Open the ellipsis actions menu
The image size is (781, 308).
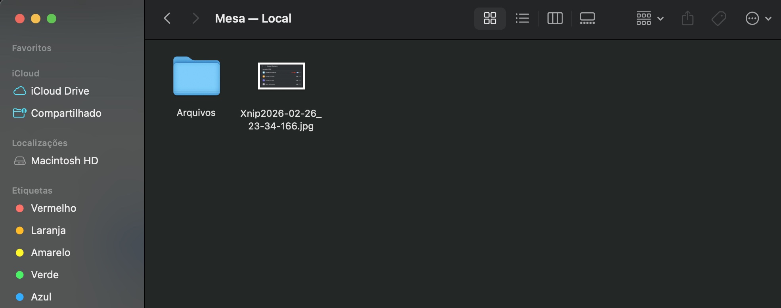[x=752, y=18]
